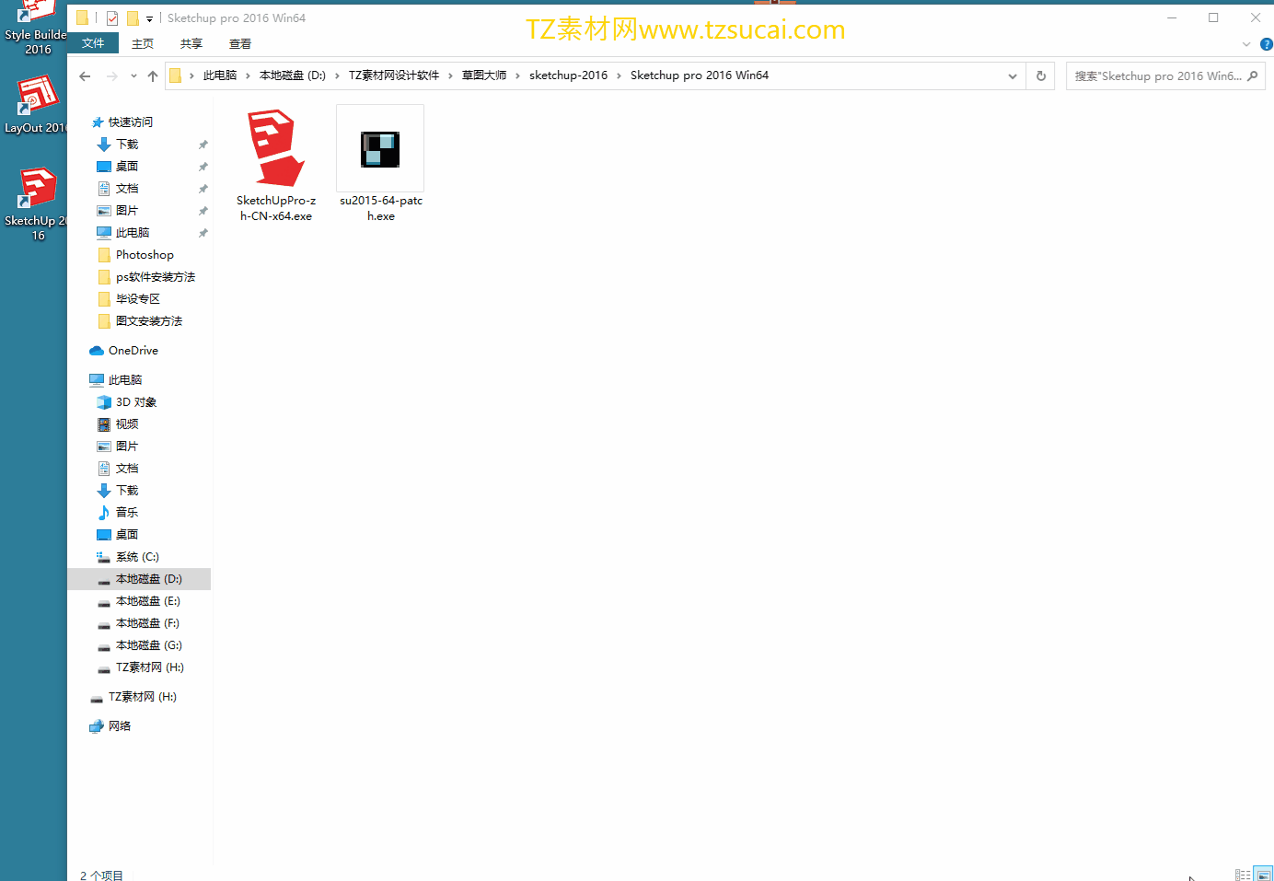This screenshot has width=1274, height=881.
Task: Expand the chevron after 本地磁盘 (D:) breadcrumb
Action: pyautogui.click(x=337, y=75)
